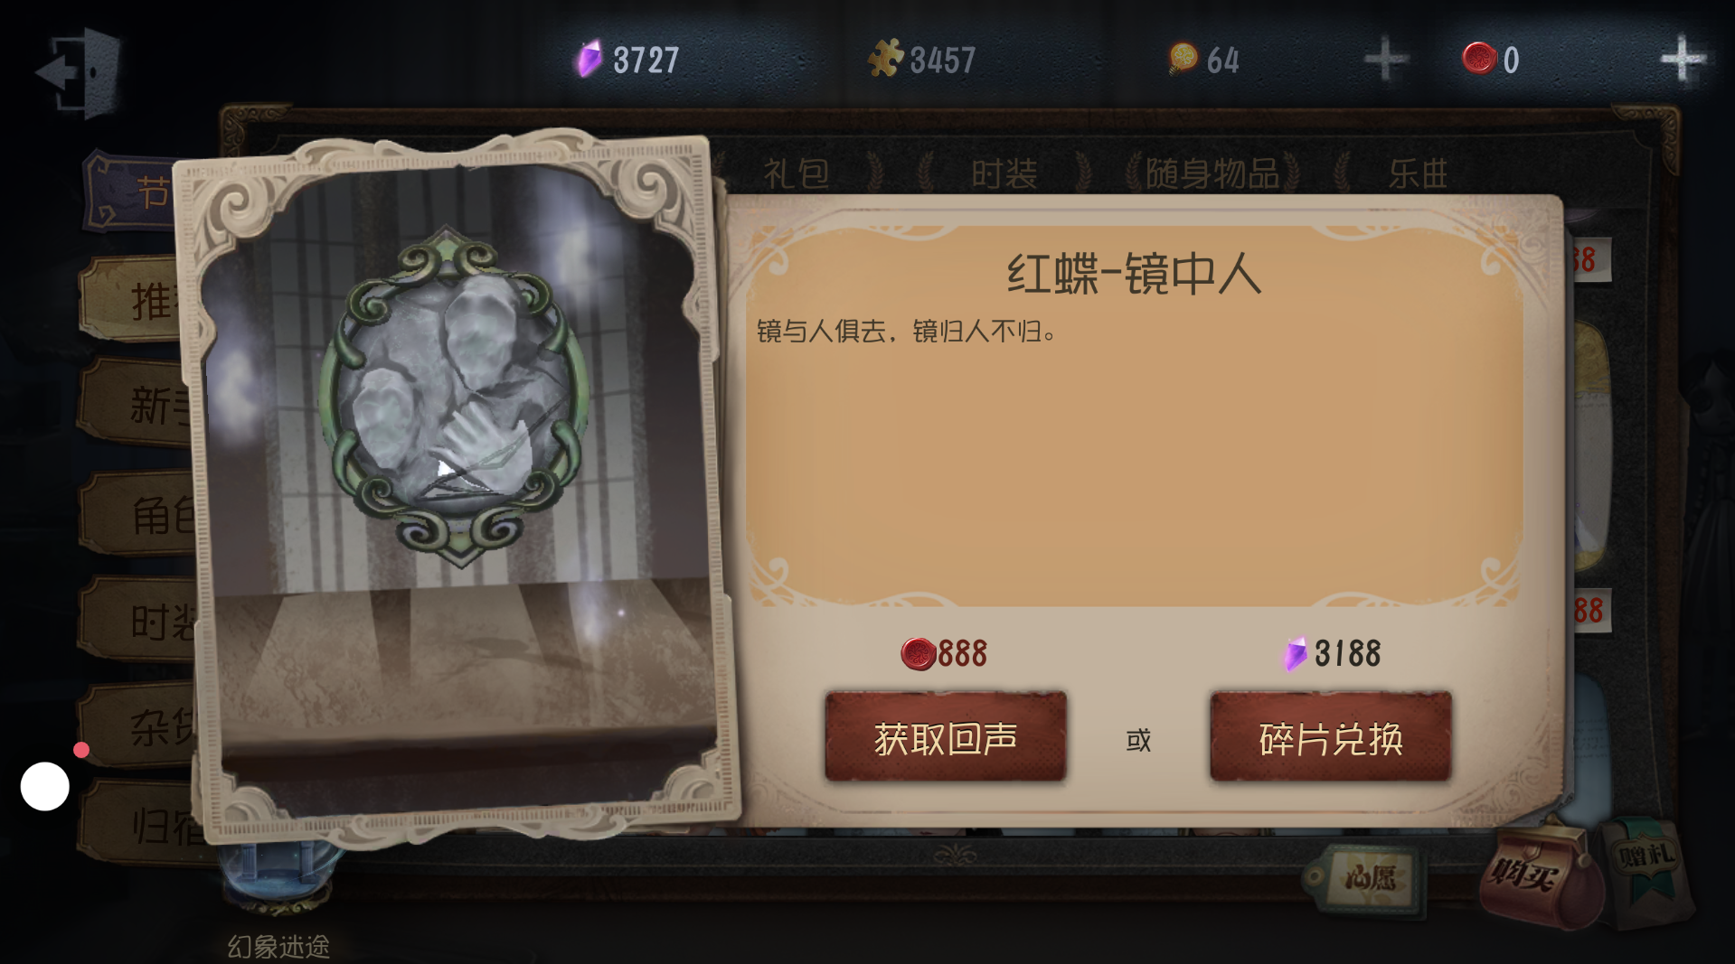
Task: Switch to the 乐曲 tab
Action: coord(1418,173)
